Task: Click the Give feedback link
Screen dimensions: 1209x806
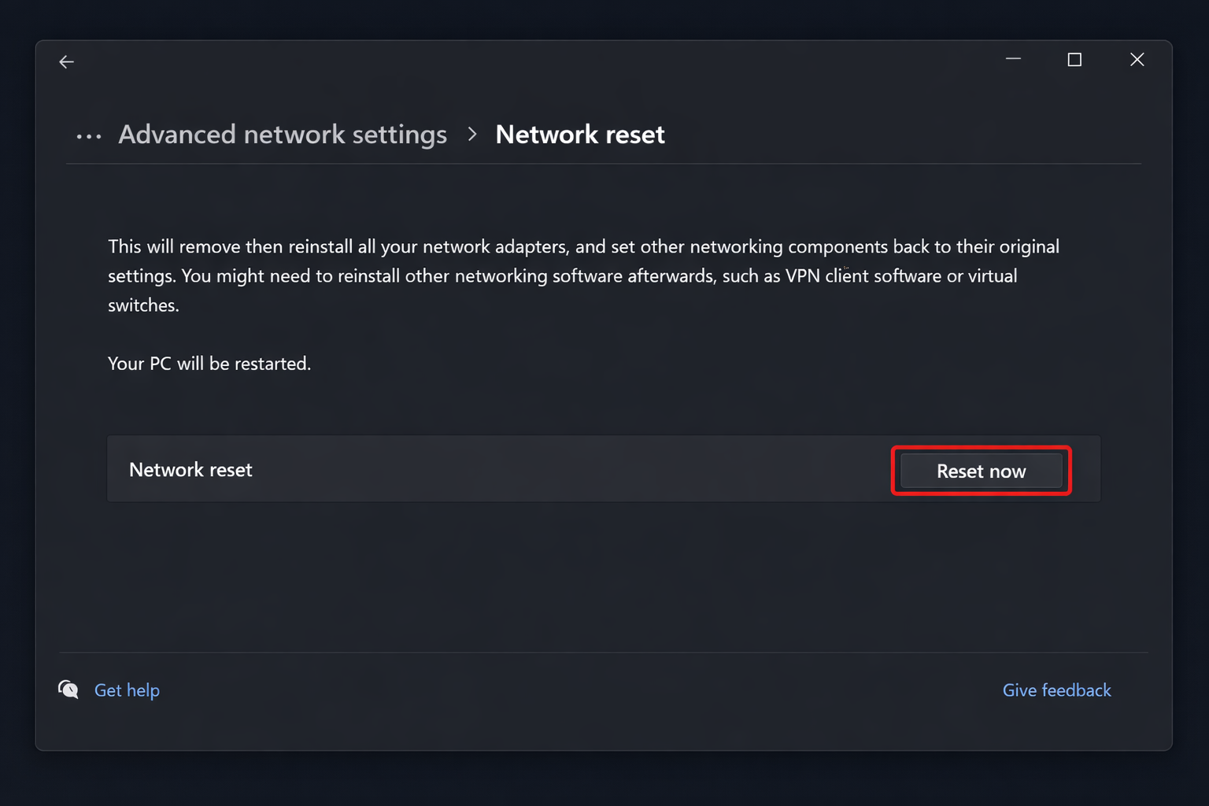Action: coord(1056,690)
